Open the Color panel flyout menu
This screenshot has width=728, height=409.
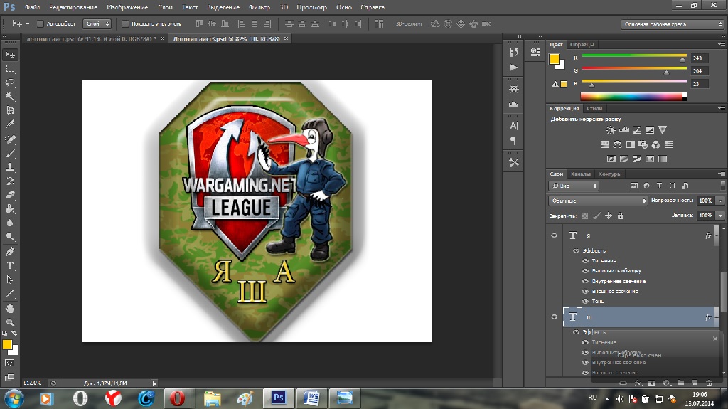coord(722,45)
